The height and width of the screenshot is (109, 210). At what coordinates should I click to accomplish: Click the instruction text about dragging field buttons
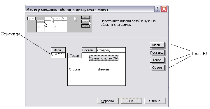coord(128,23)
